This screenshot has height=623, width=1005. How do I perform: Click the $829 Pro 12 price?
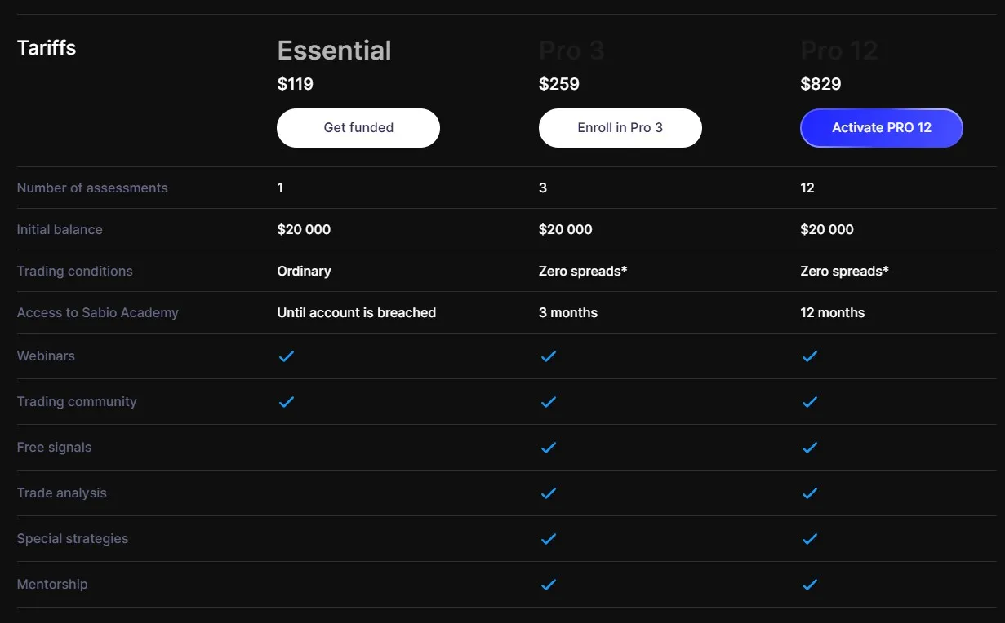click(x=820, y=84)
